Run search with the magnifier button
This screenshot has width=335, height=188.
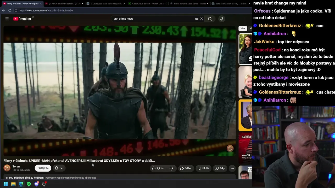click(210, 19)
